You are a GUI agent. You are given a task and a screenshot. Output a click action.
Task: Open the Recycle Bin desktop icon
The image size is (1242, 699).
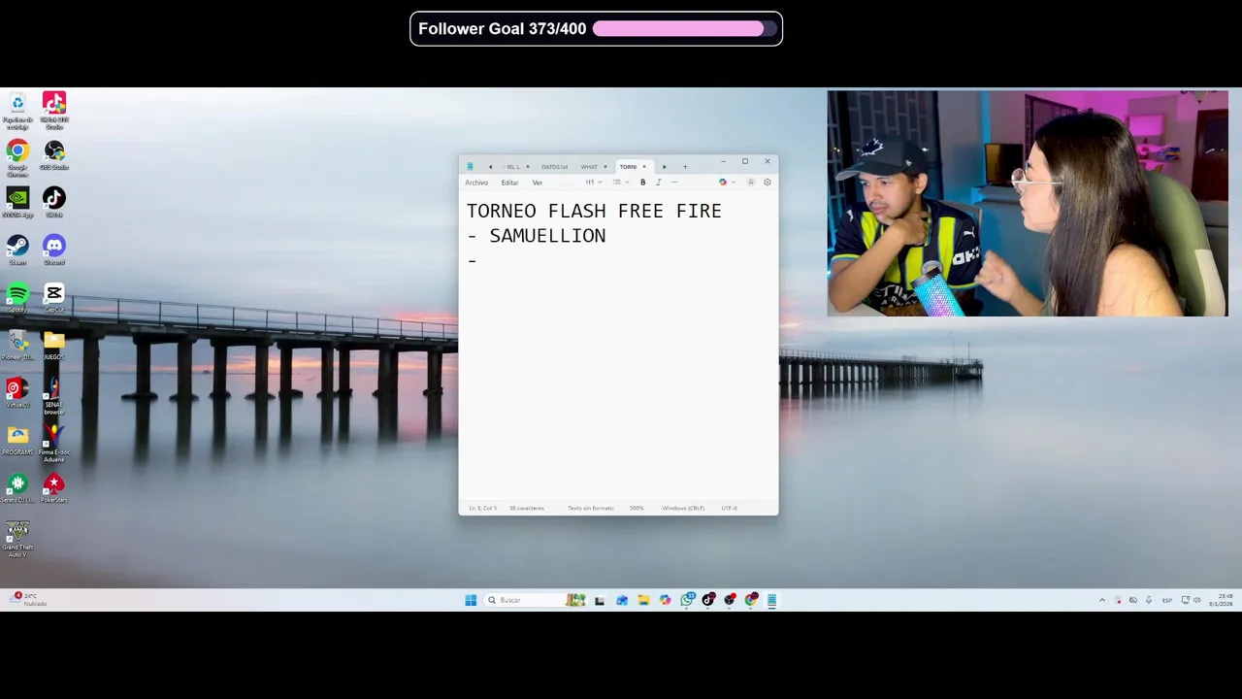pos(17,112)
